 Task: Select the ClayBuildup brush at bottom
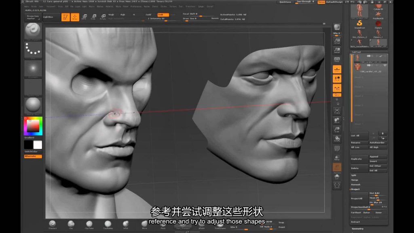108,225
